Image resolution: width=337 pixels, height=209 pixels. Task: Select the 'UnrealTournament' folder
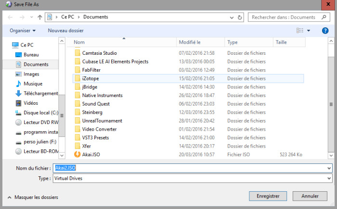coord(102,121)
